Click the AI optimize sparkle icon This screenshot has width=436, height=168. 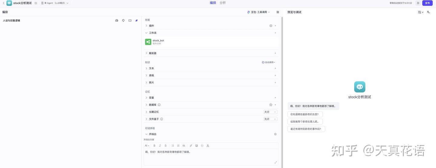[137, 21]
